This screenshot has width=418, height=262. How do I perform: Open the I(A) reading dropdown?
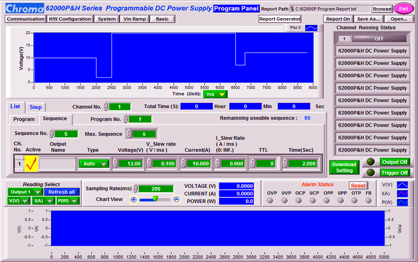pos(43,201)
